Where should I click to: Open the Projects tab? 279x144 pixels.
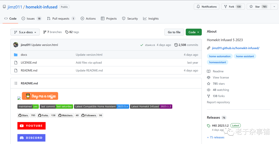(x=109, y=19)
